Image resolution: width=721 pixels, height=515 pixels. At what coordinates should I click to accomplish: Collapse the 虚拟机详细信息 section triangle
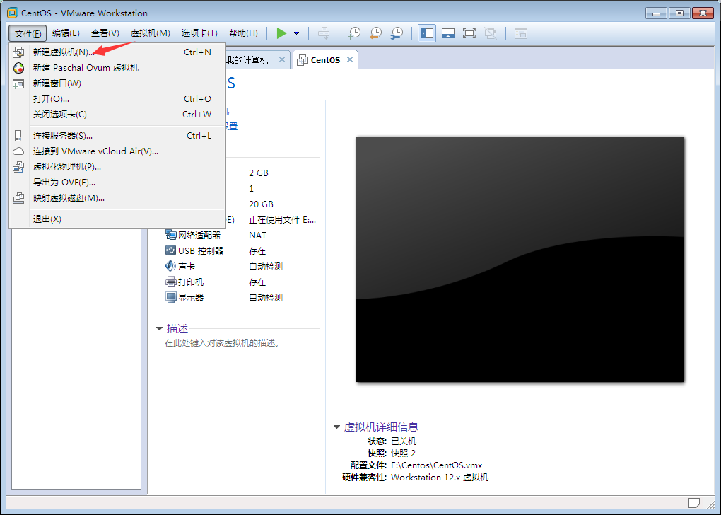[336, 427]
